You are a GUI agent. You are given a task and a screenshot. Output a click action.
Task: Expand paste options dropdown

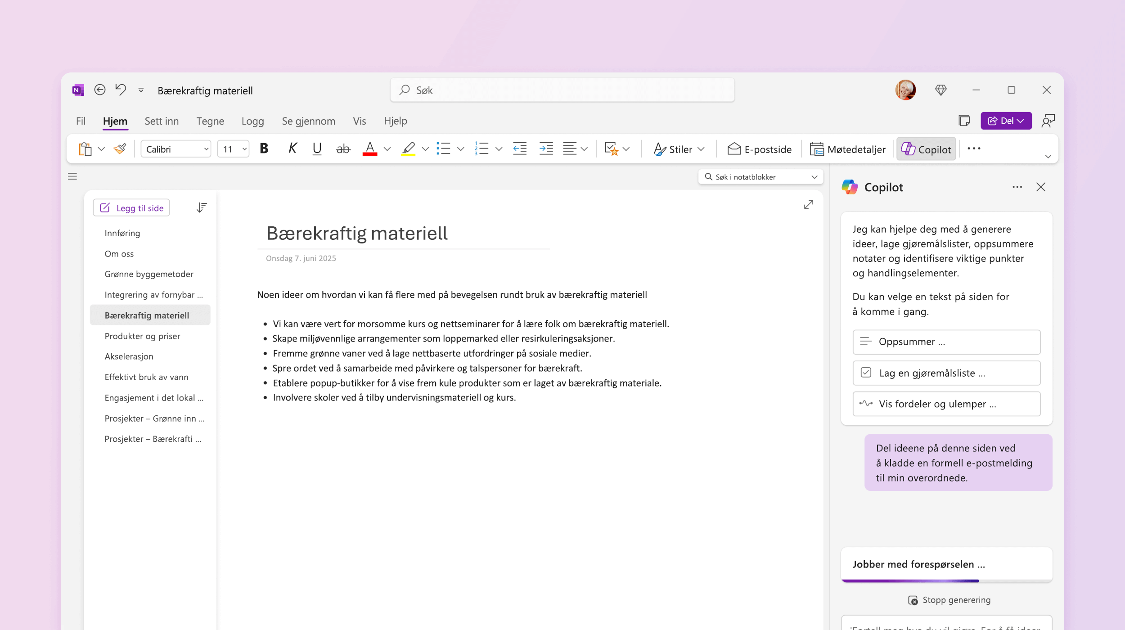point(102,149)
